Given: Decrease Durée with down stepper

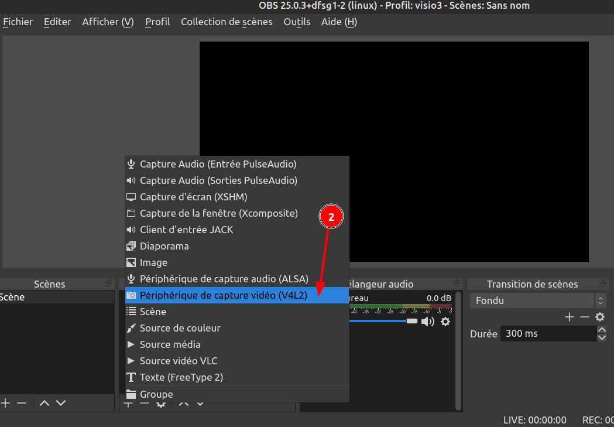Looking at the screenshot, I should tap(602, 338).
